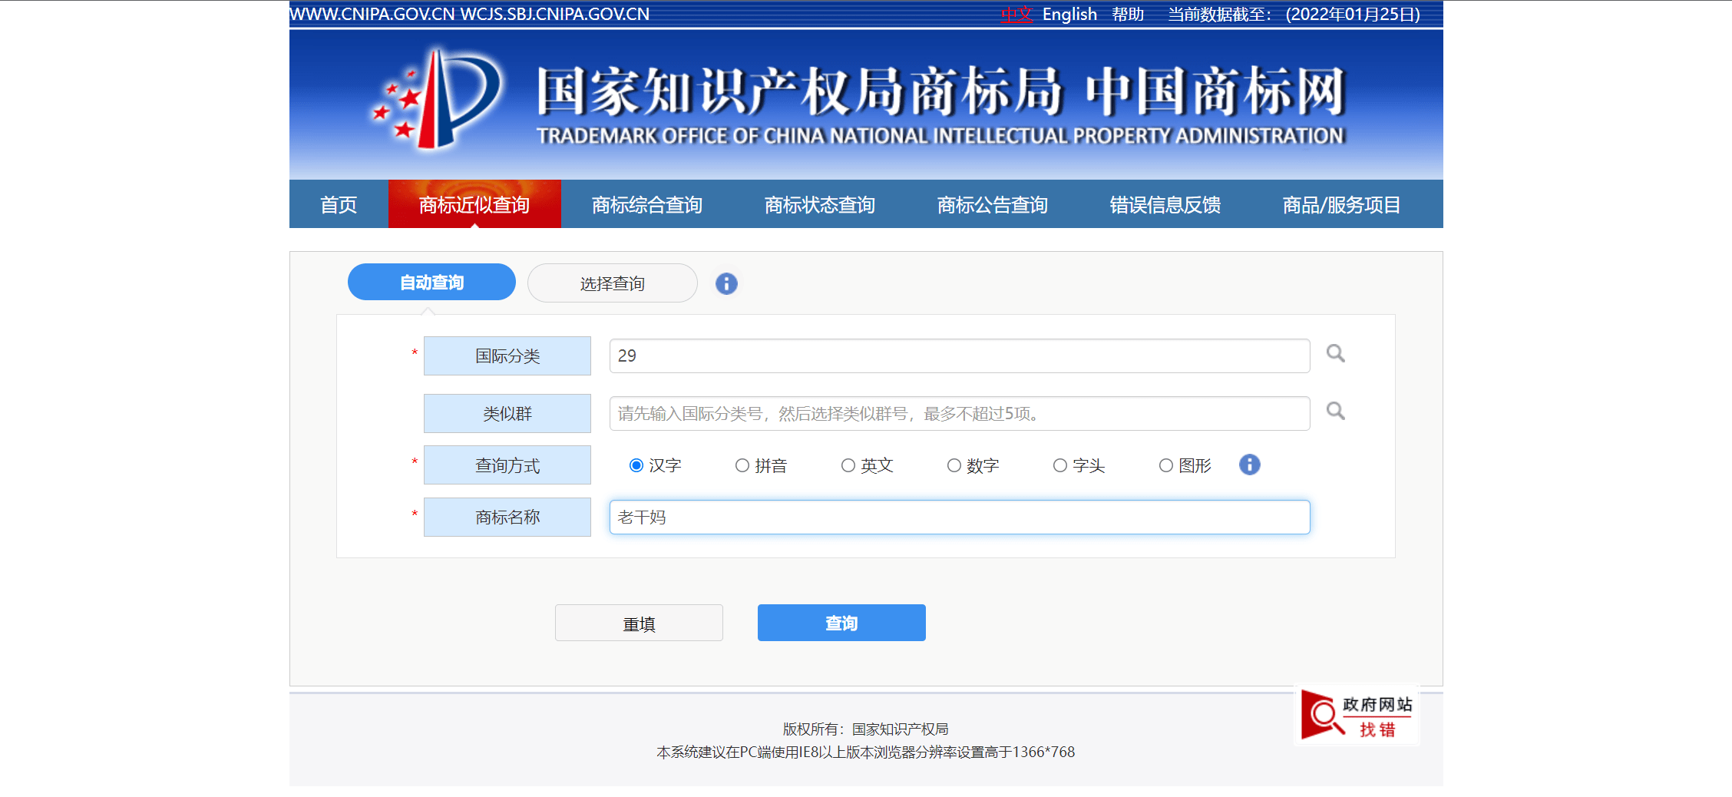
Task: Select the 数字 radio button
Action: pos(954,465)
